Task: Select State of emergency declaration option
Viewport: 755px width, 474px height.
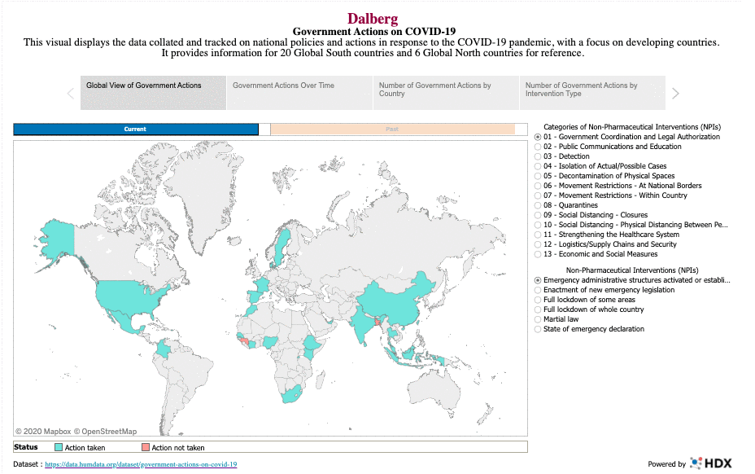Action: tap(538, 329)
